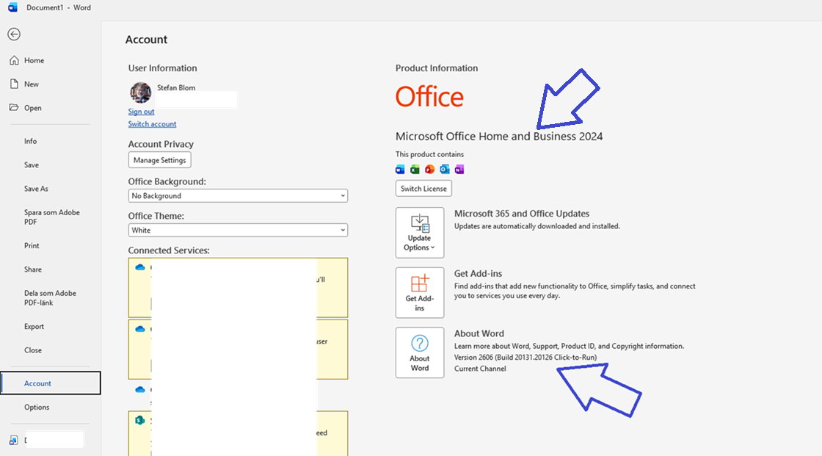Open the Office Background dropdown
The width and height of the screenshot is (822, 456).
point(238,196)
